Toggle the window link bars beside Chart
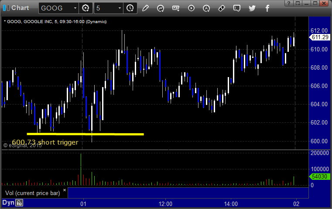The image size is (332, 209). click(x=6, y=8)
